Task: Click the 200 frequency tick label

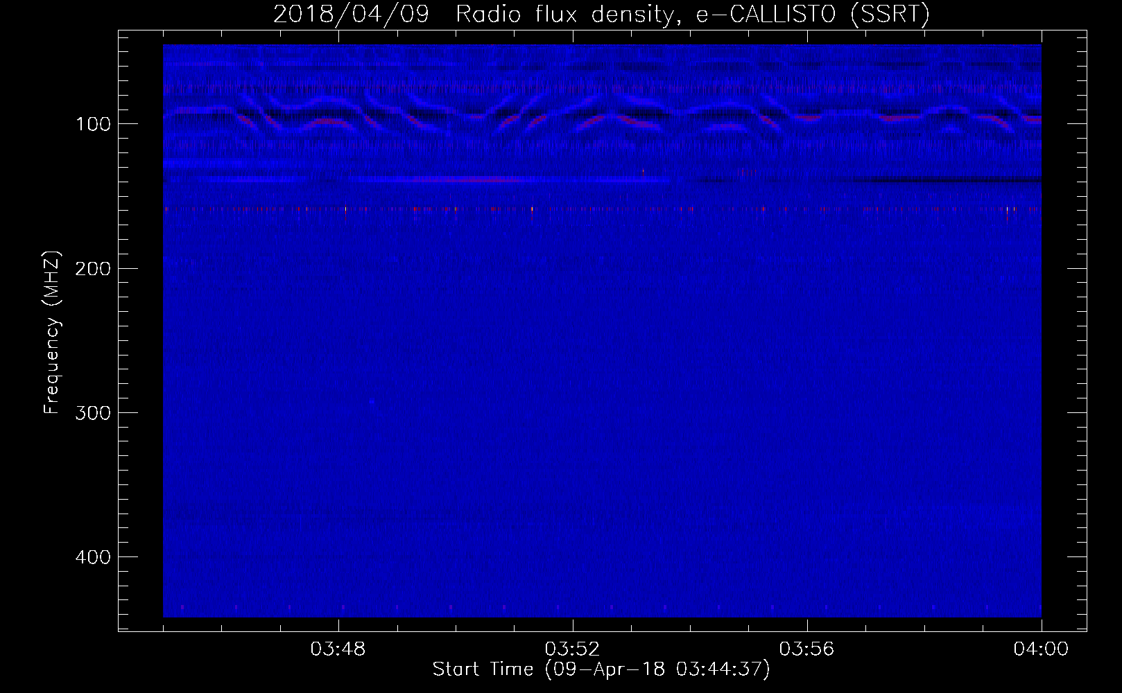Action: (93, 268)
